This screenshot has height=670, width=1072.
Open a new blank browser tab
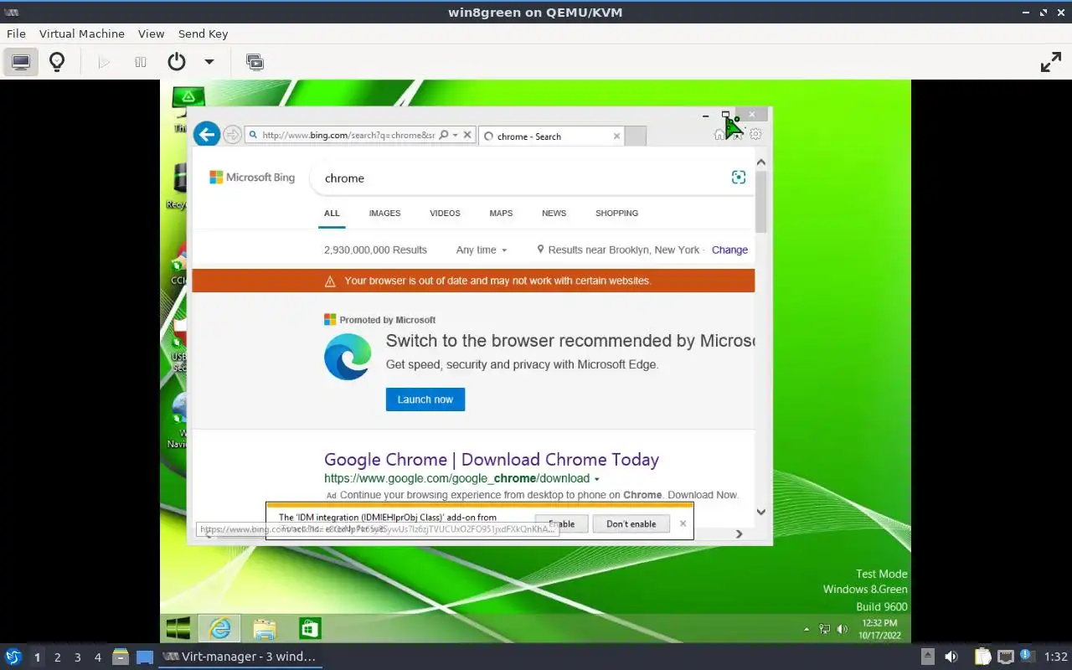pyautogui.click(x=636, y=136)
